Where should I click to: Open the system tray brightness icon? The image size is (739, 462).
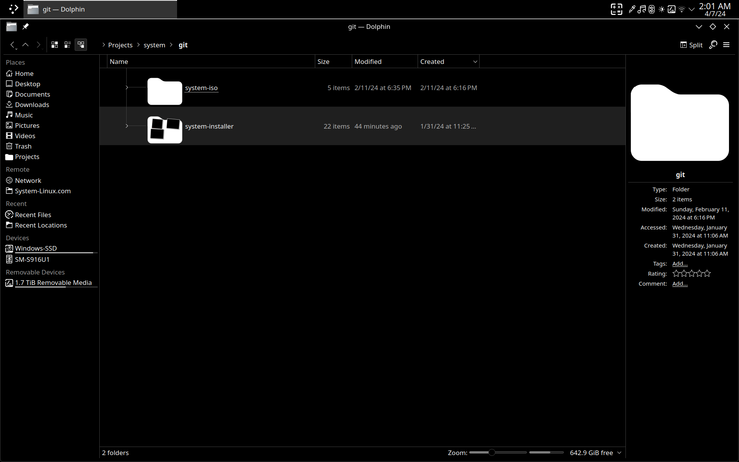(662, 9)
